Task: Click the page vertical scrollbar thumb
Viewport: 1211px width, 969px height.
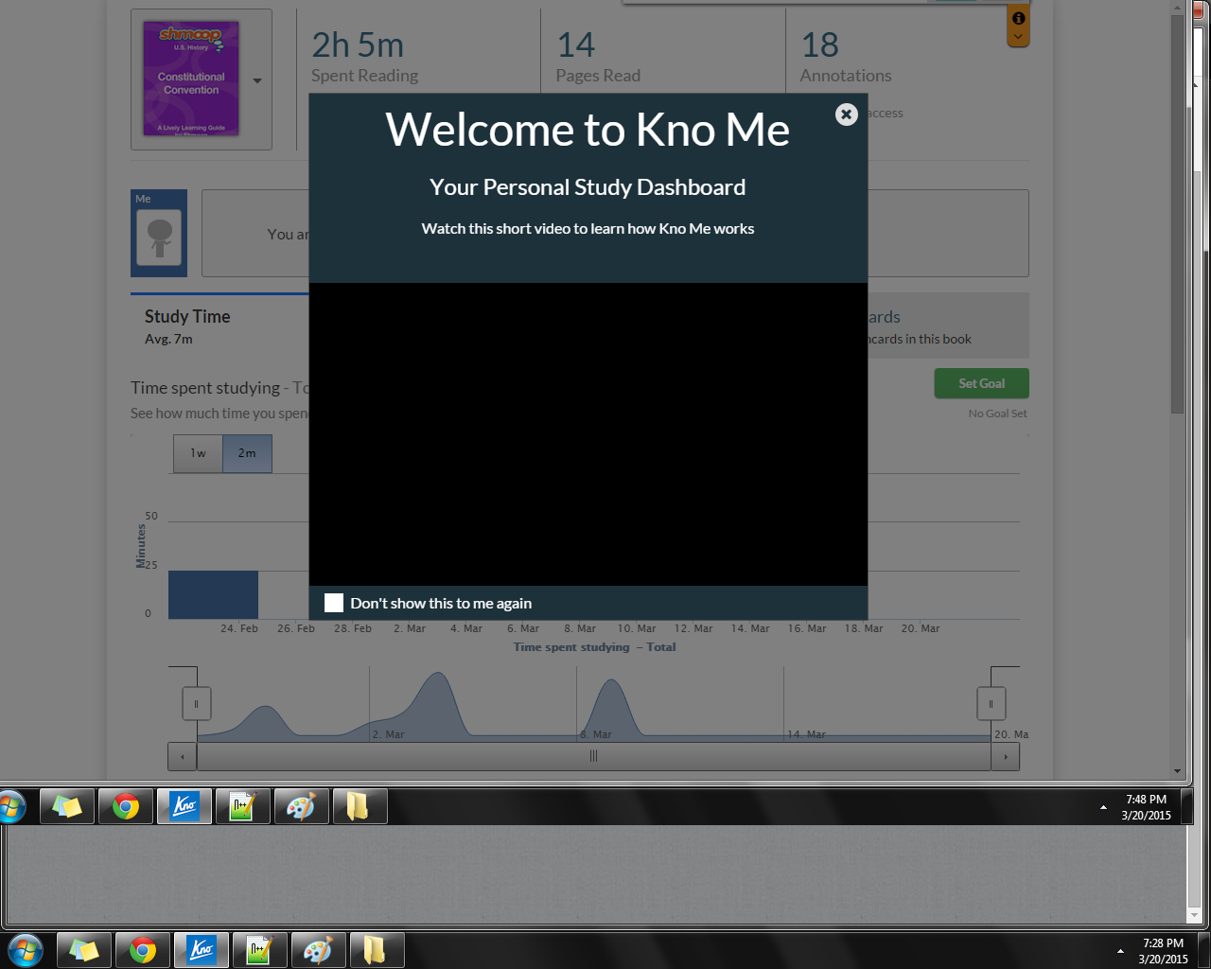Action: point(1178,215)
